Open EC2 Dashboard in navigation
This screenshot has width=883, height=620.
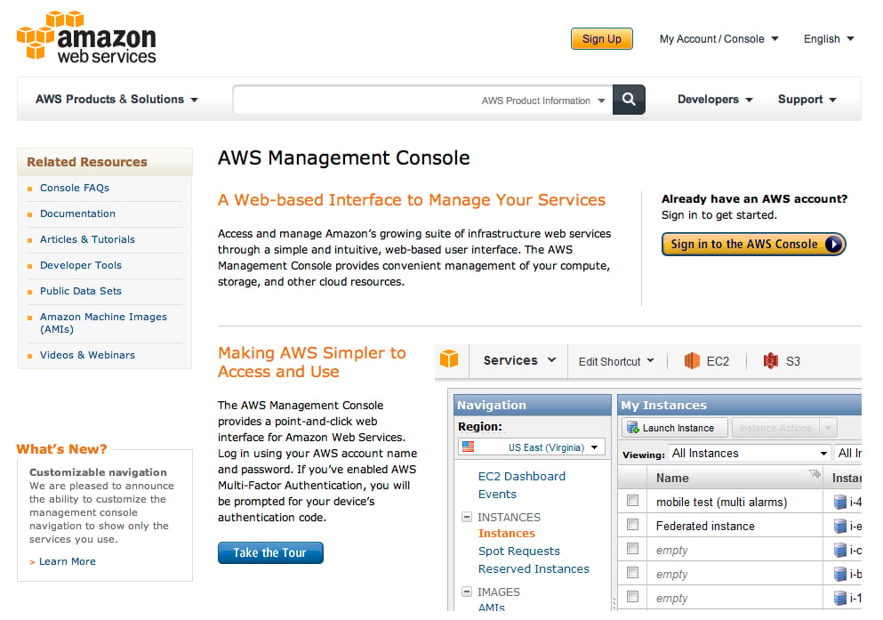[521, 476]
